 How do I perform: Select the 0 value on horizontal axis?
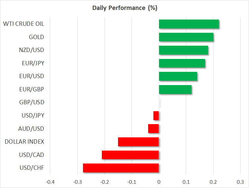(x=159, y=182)
